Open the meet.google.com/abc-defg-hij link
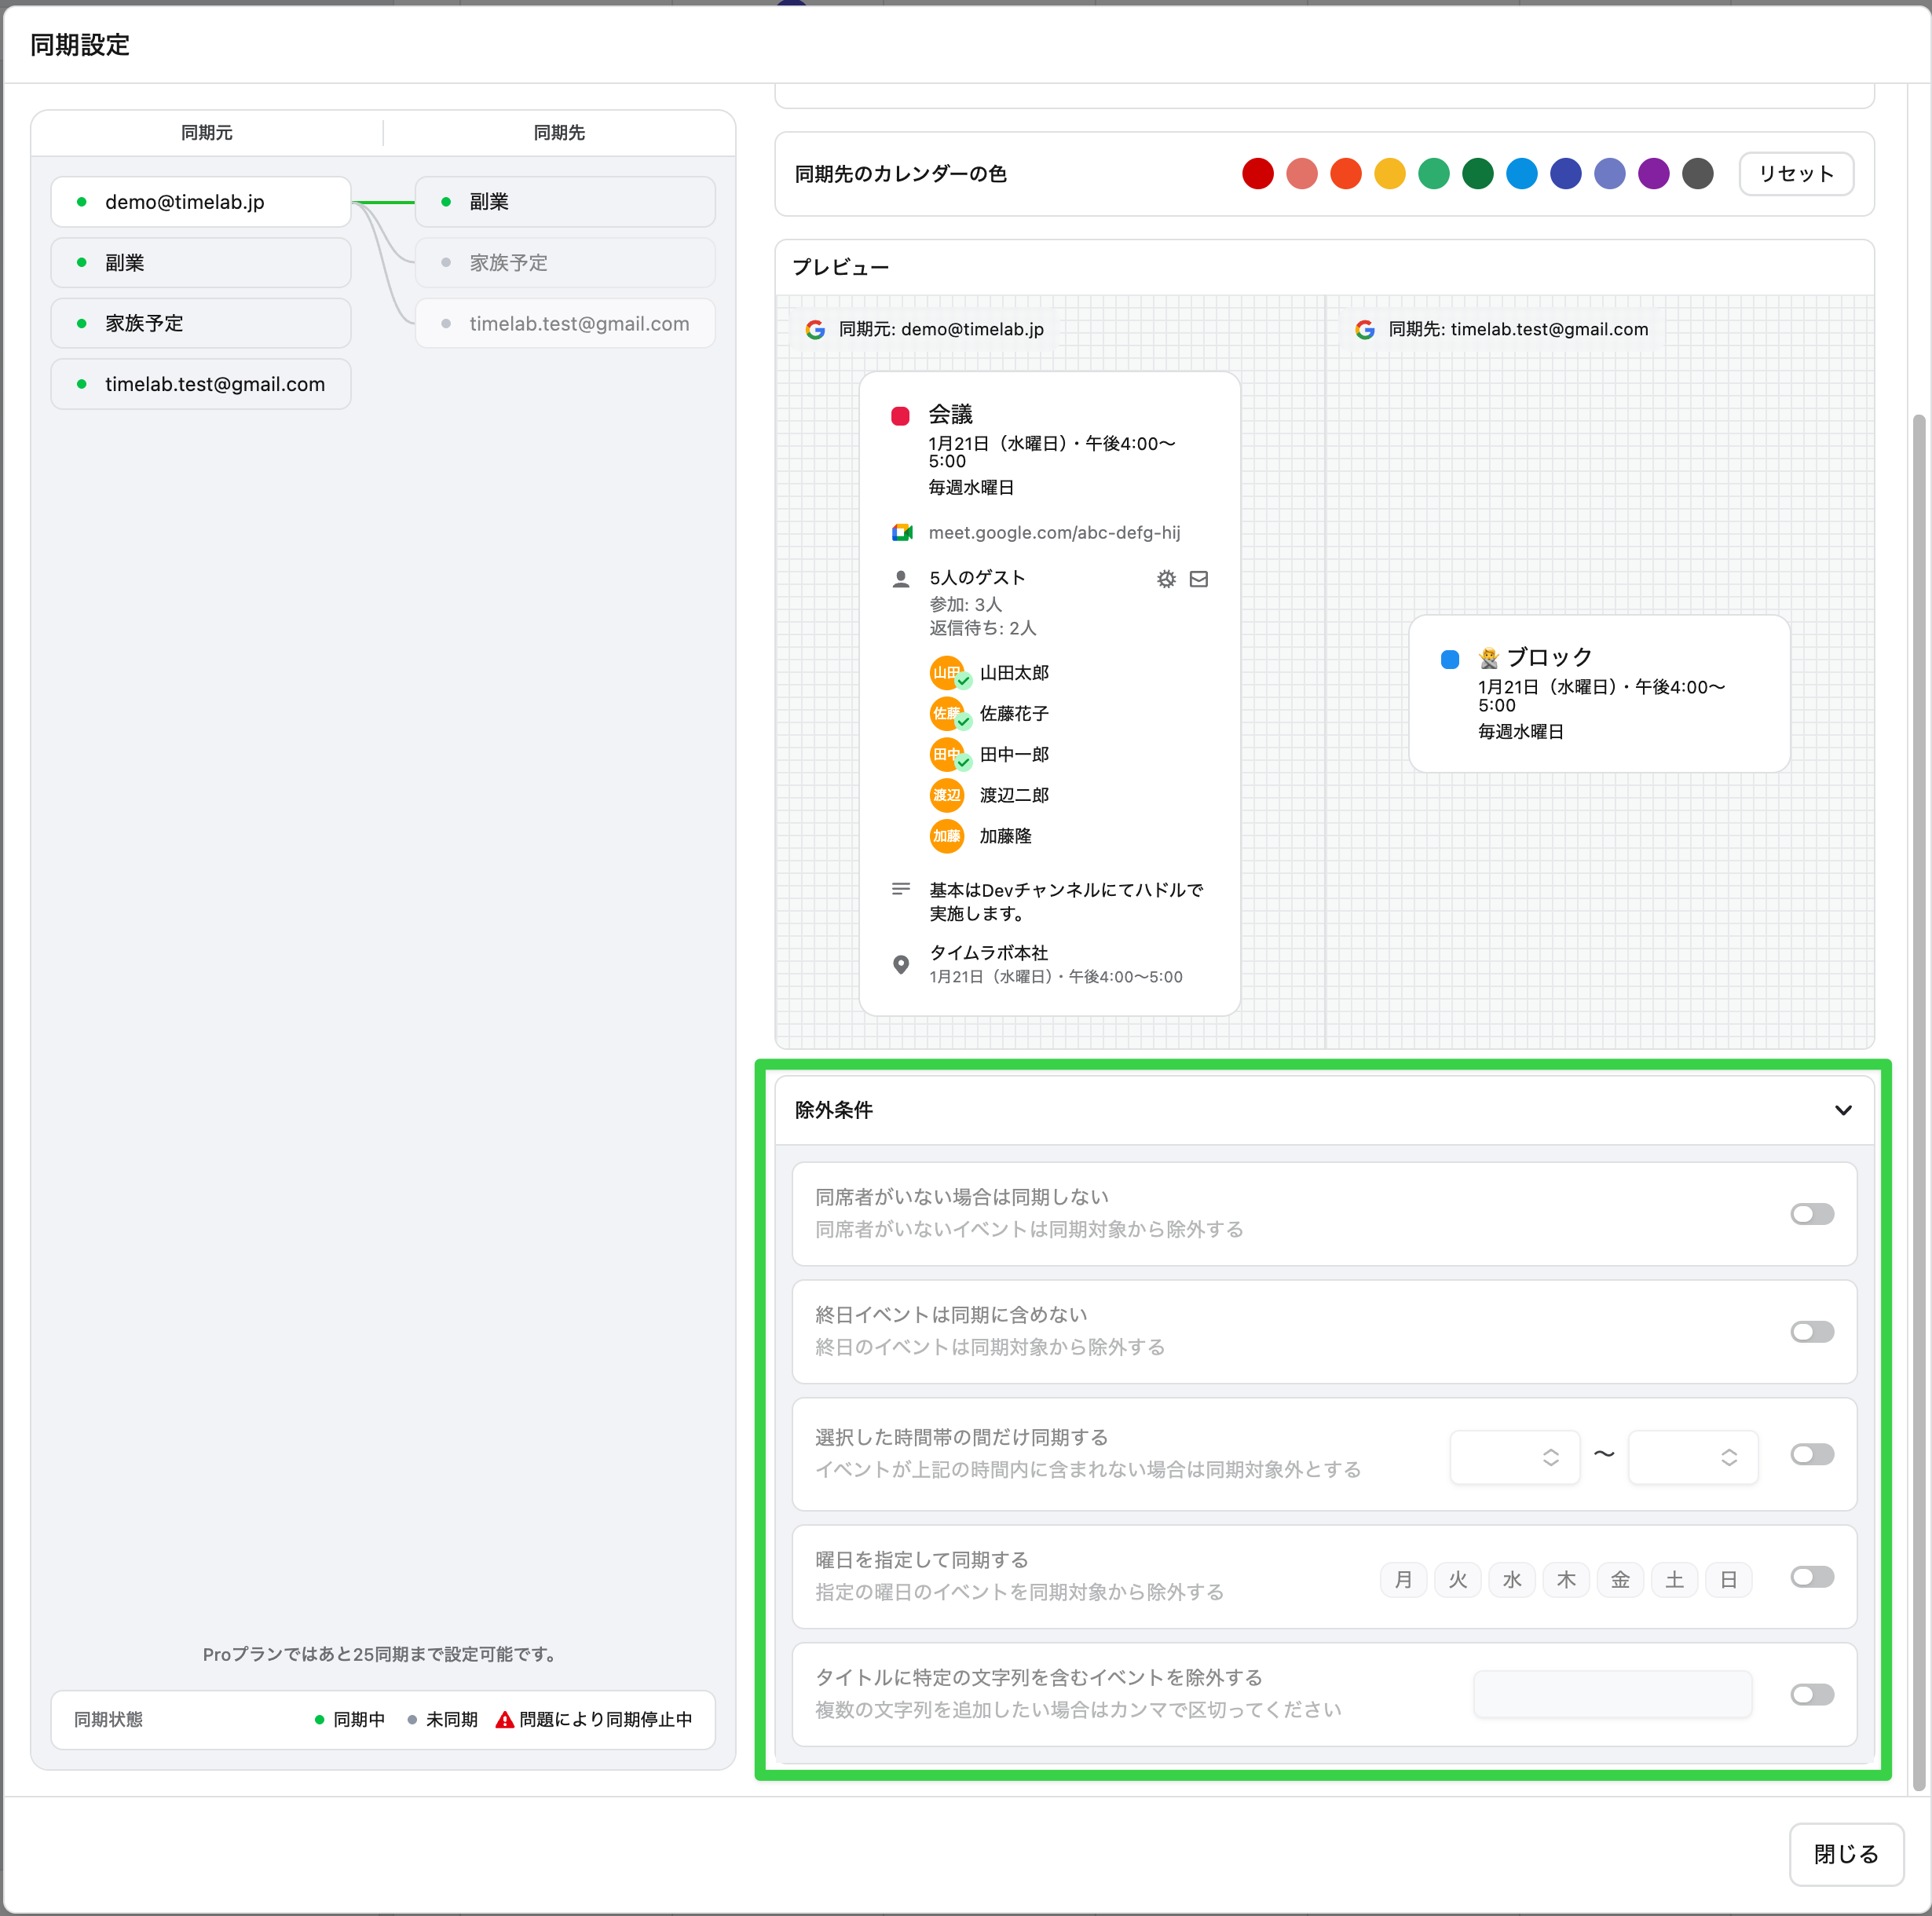Screen dimensions: 1932x1916 [1054, 533]
